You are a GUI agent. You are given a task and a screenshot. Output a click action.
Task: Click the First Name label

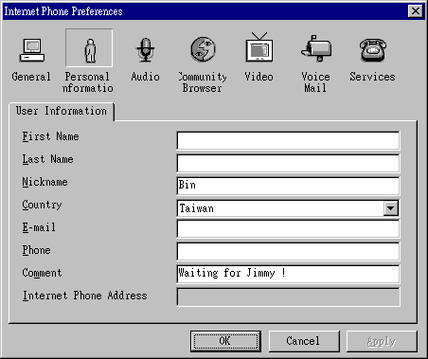click(50, 136)
